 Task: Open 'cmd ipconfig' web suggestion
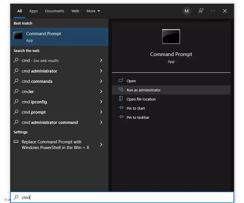[x=59, y=102]
